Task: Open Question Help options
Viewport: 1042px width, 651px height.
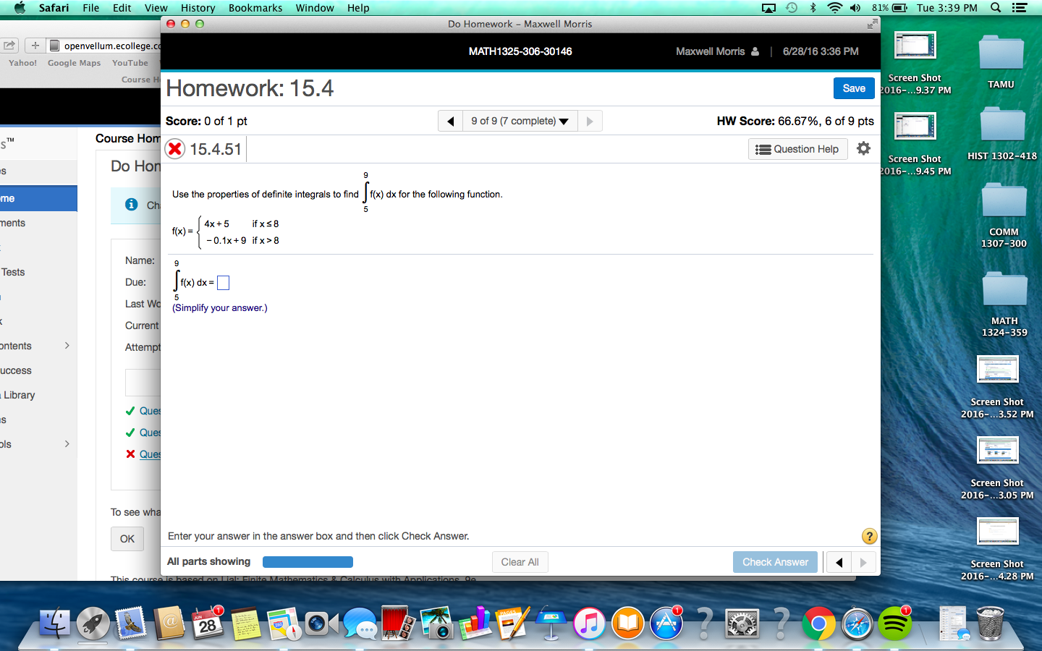Action: (797, 149)
